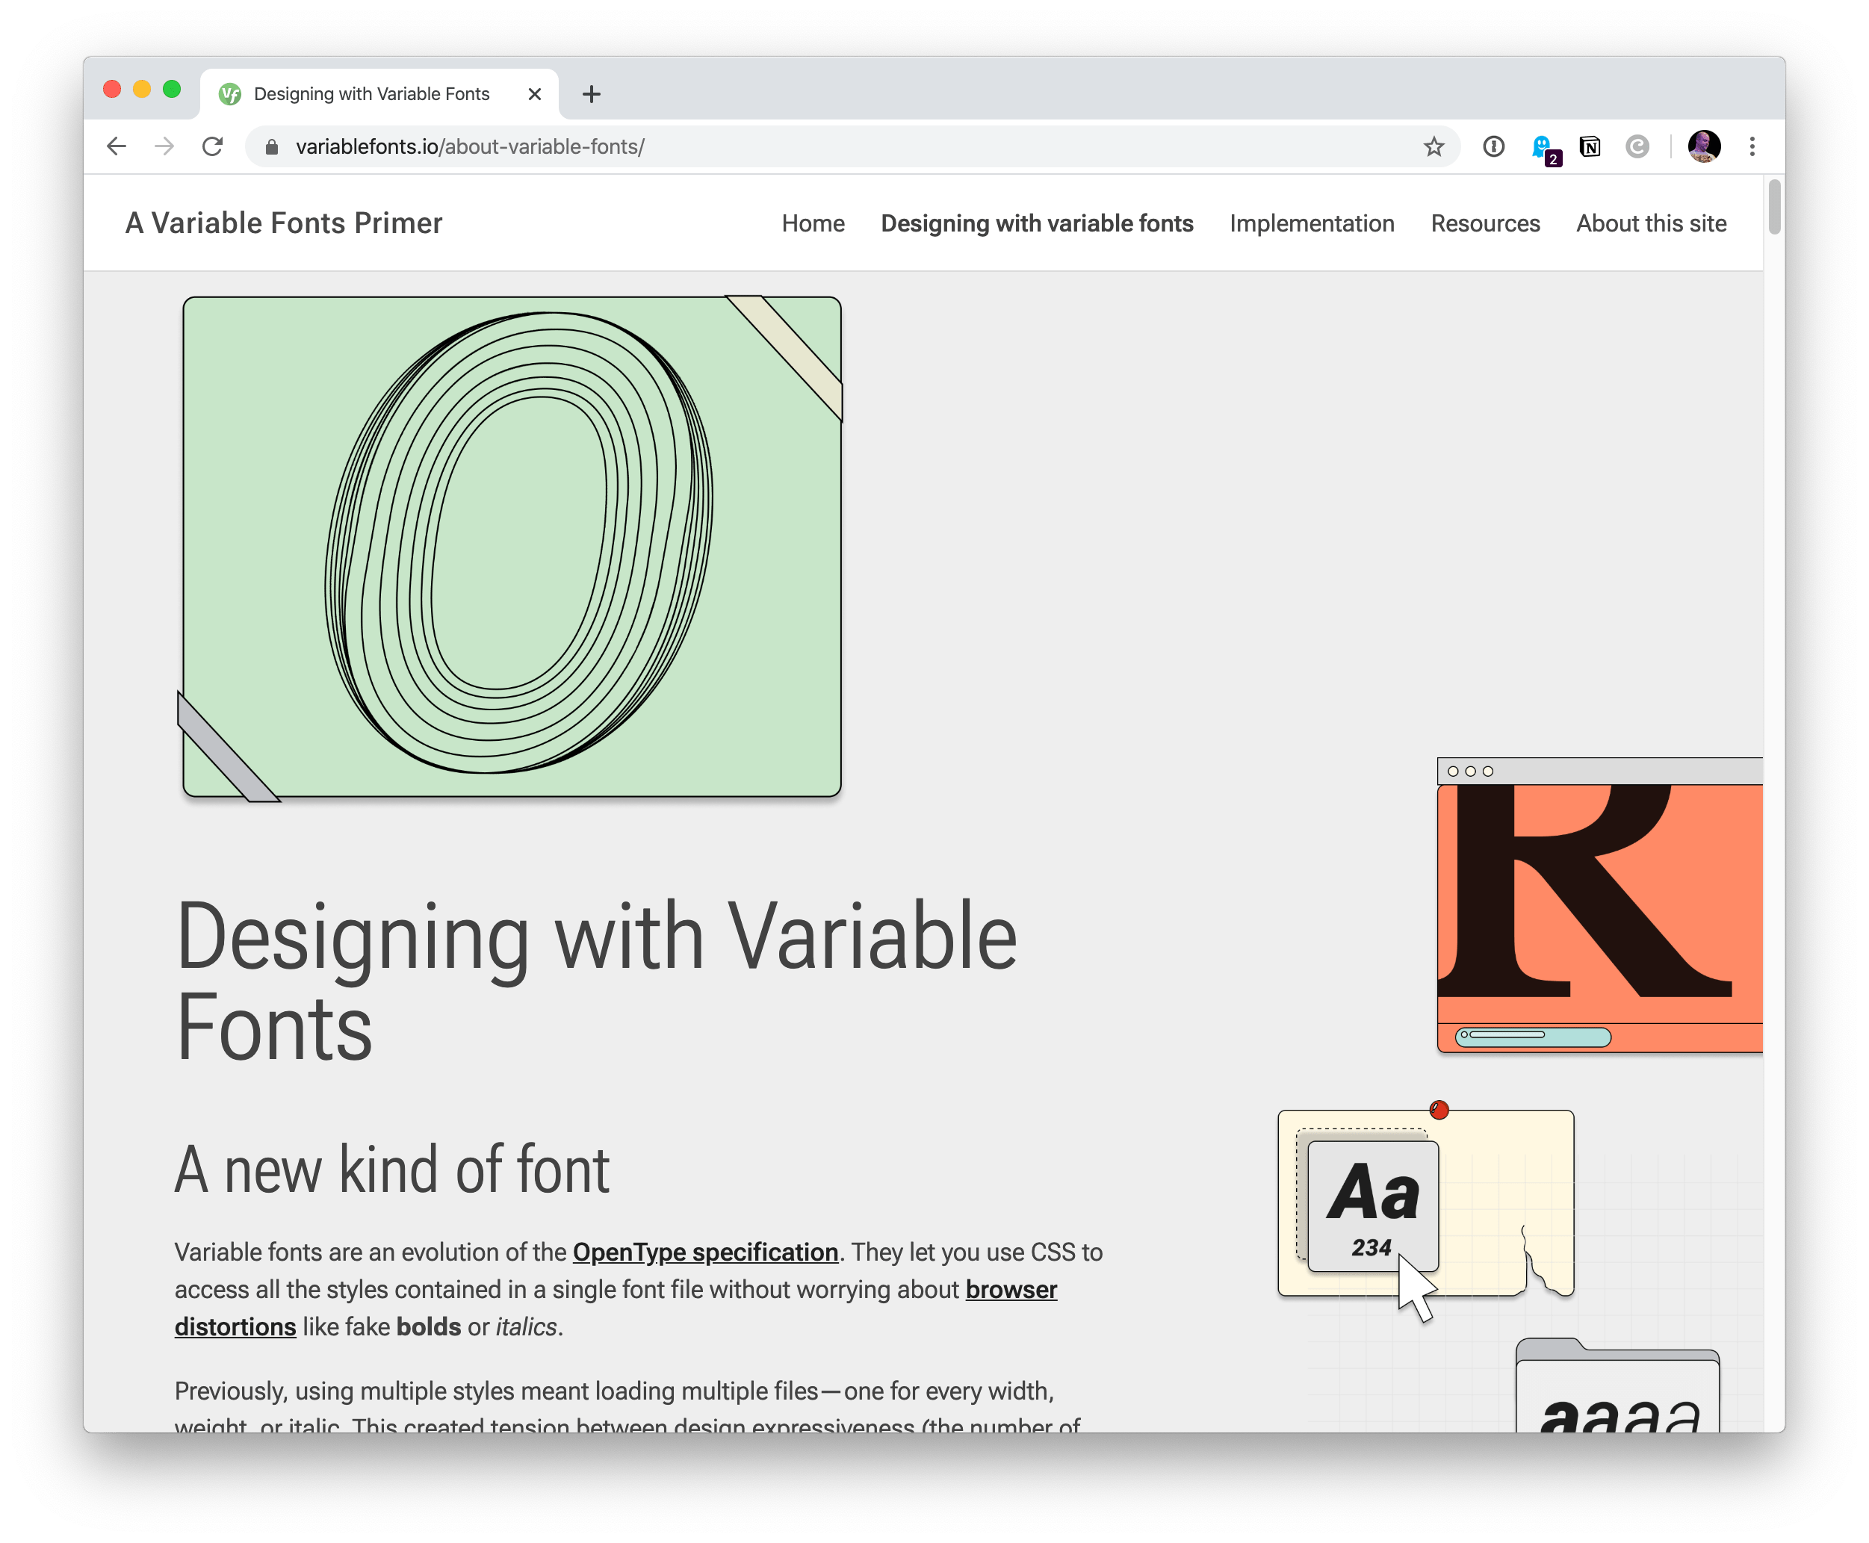Navigate to Resources page
Screen dimensions: 1869x1543
click(1485, 224)
